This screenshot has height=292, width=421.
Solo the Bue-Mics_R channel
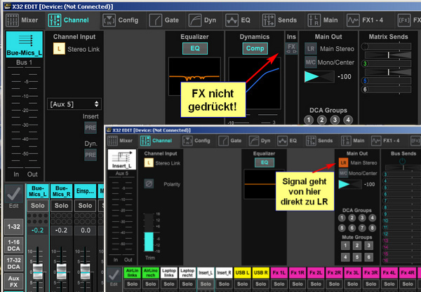pyautogui.click(x=62, y=205)
